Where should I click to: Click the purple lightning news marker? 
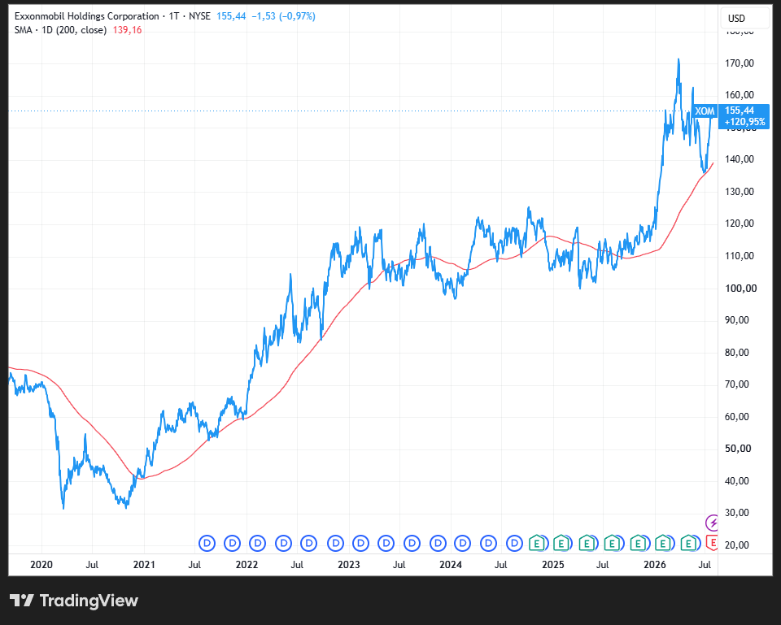[713, 523]
